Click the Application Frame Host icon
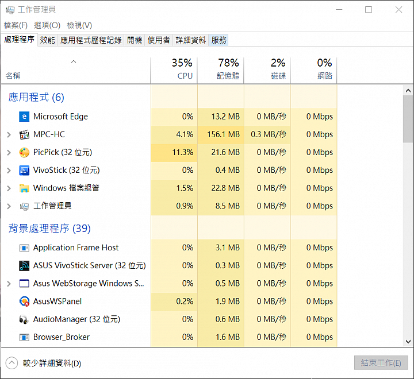Screen dimensions: 414x379 [x=24, y=248]
